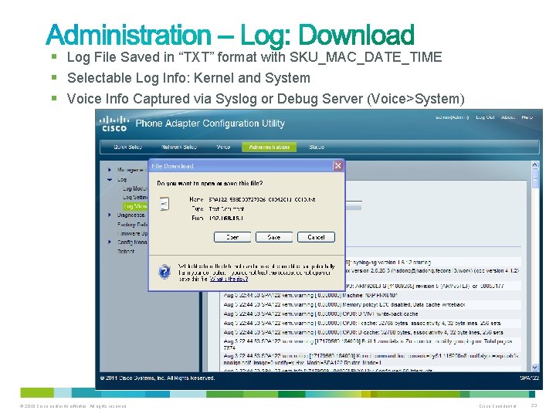The height and width of the screenshot is (417, 556).
Task: Go to the Status tab
Action: coord(317,147)
